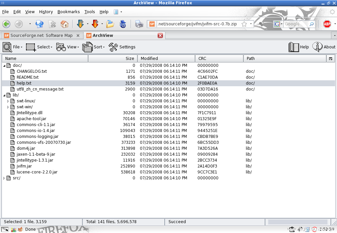Open the Tools menu
Viewport: 337px width, 233px height.
(90, 12)
